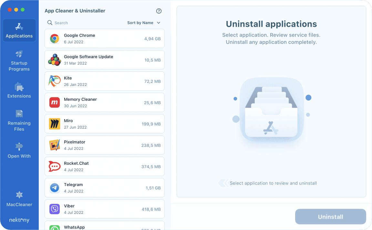This screenshot has height=230, width=372.
Task: Click the 10,5 MB size value
Action: tap(152, 60)
